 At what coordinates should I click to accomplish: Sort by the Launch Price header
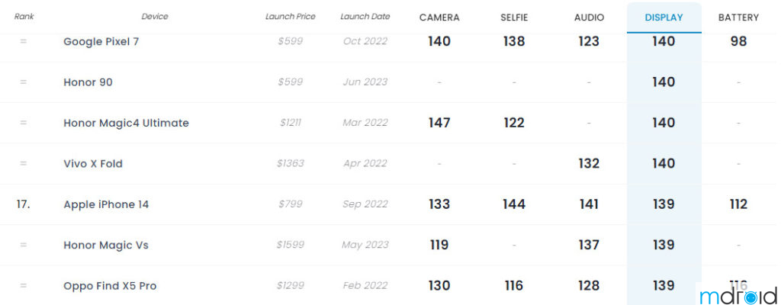coord(290,17)
